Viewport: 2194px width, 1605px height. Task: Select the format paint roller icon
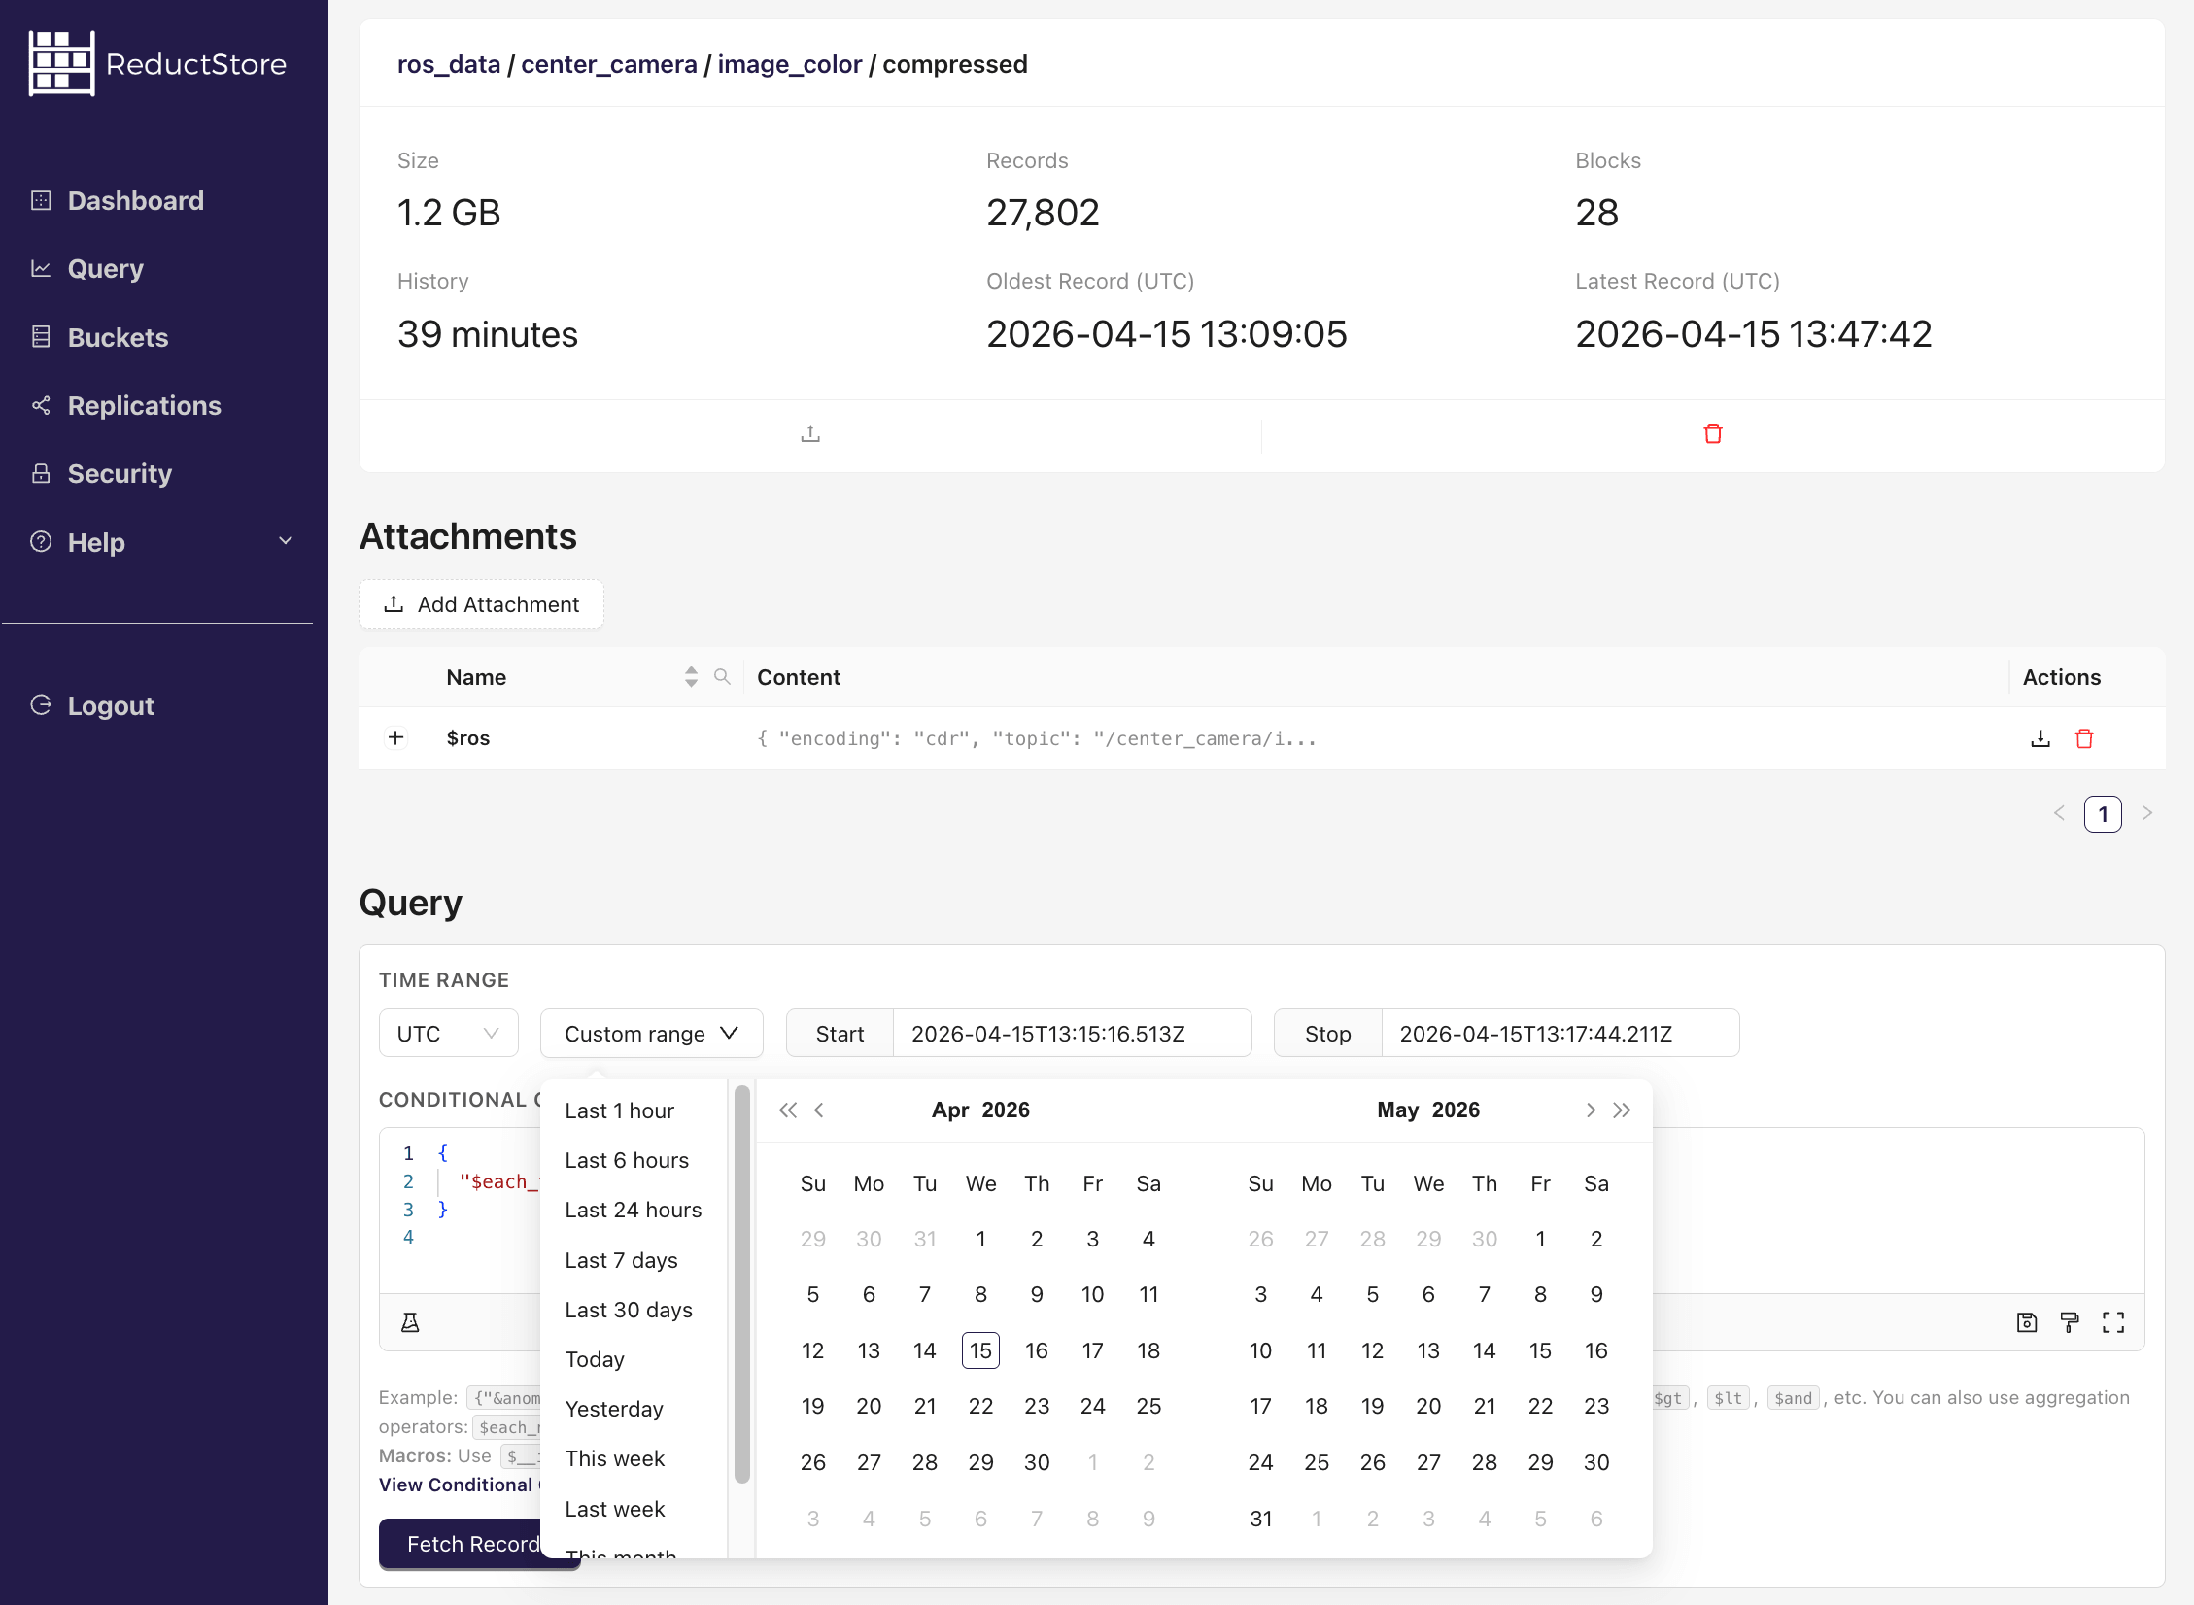pos(2070,1321)
